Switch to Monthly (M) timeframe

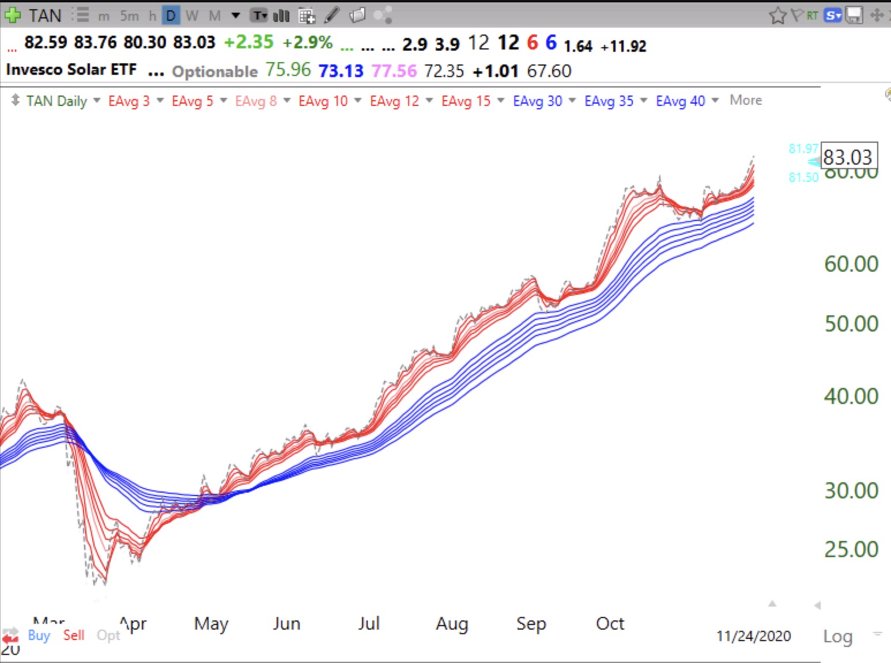click(x=215, y=16)
